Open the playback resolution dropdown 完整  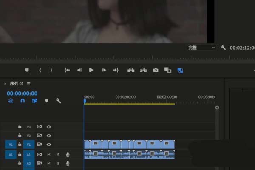(x=202, y=48)
